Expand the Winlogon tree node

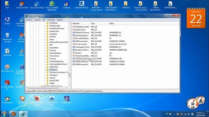point(45,75)
